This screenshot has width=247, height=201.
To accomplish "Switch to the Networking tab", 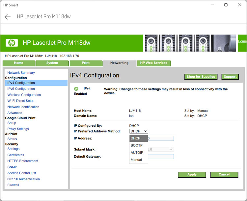I will tap(120, 63).
